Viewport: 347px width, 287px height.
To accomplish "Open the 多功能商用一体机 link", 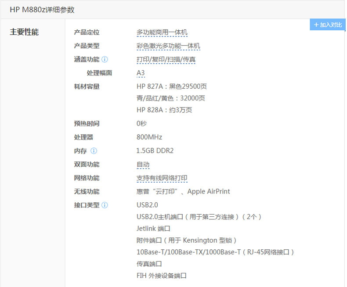I will (x=162, y=32).
